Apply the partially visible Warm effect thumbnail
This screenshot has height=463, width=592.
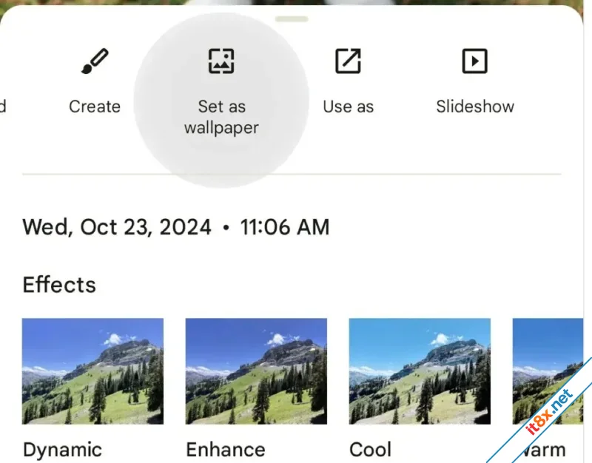click(x=548, y=371)
